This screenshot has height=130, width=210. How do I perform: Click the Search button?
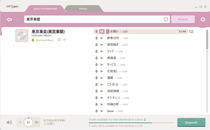pyautogui.click(x=183, y=19)
